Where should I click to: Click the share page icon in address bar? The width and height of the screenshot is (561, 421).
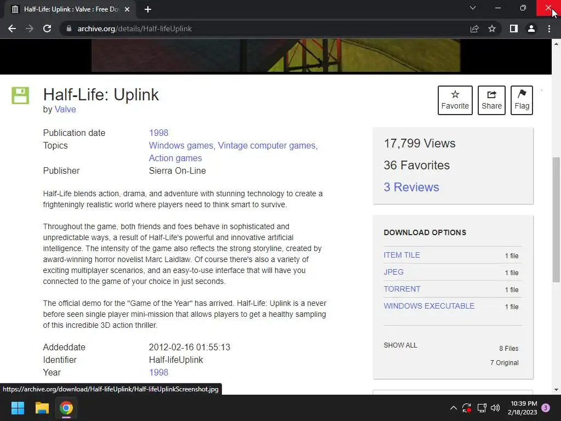(474, 29)
